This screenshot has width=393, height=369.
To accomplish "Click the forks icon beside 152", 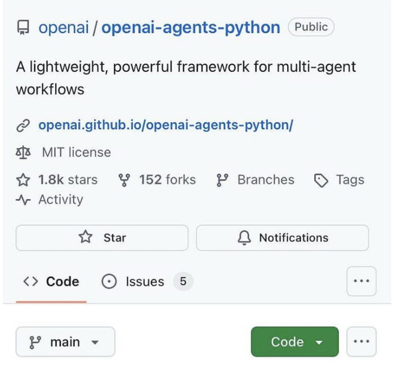I will (x=124, y=180).
